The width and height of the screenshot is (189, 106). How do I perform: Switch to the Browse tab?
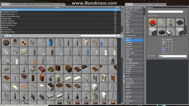tap(14, 4)
